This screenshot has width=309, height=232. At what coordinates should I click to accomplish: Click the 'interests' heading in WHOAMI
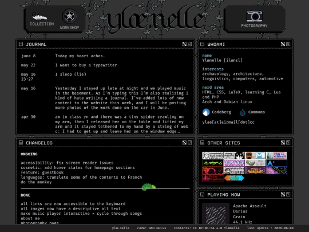pyautogui.click(x=213, y=69)
